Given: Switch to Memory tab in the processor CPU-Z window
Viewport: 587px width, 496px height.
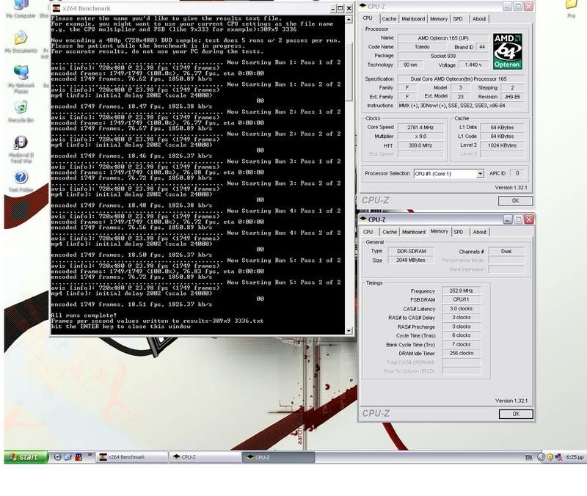Looking at the screenshot, I should [x=439, y=19].
